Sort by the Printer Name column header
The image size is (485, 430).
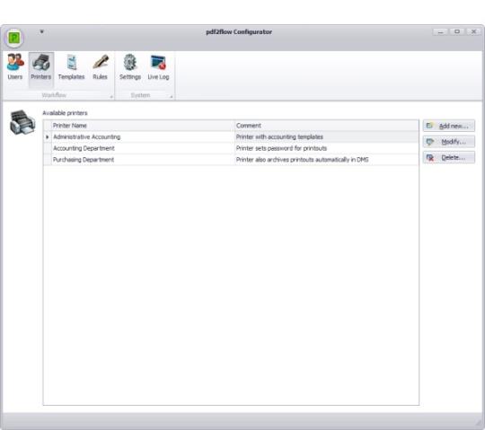[x=143, y=126]
